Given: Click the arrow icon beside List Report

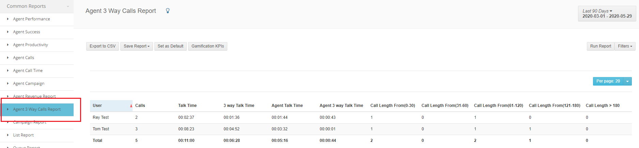Looking at the screenshot, I should pos(8,135).
